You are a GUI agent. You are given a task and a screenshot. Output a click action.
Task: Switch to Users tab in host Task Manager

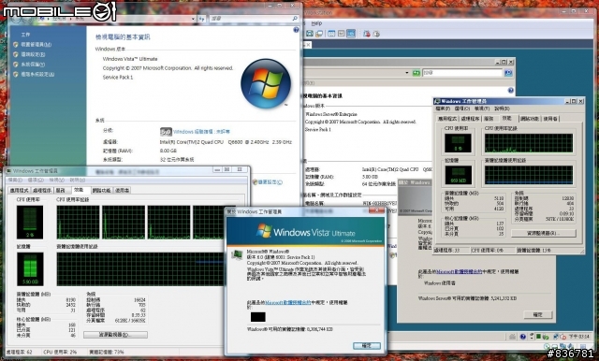(x=123, y=190)
